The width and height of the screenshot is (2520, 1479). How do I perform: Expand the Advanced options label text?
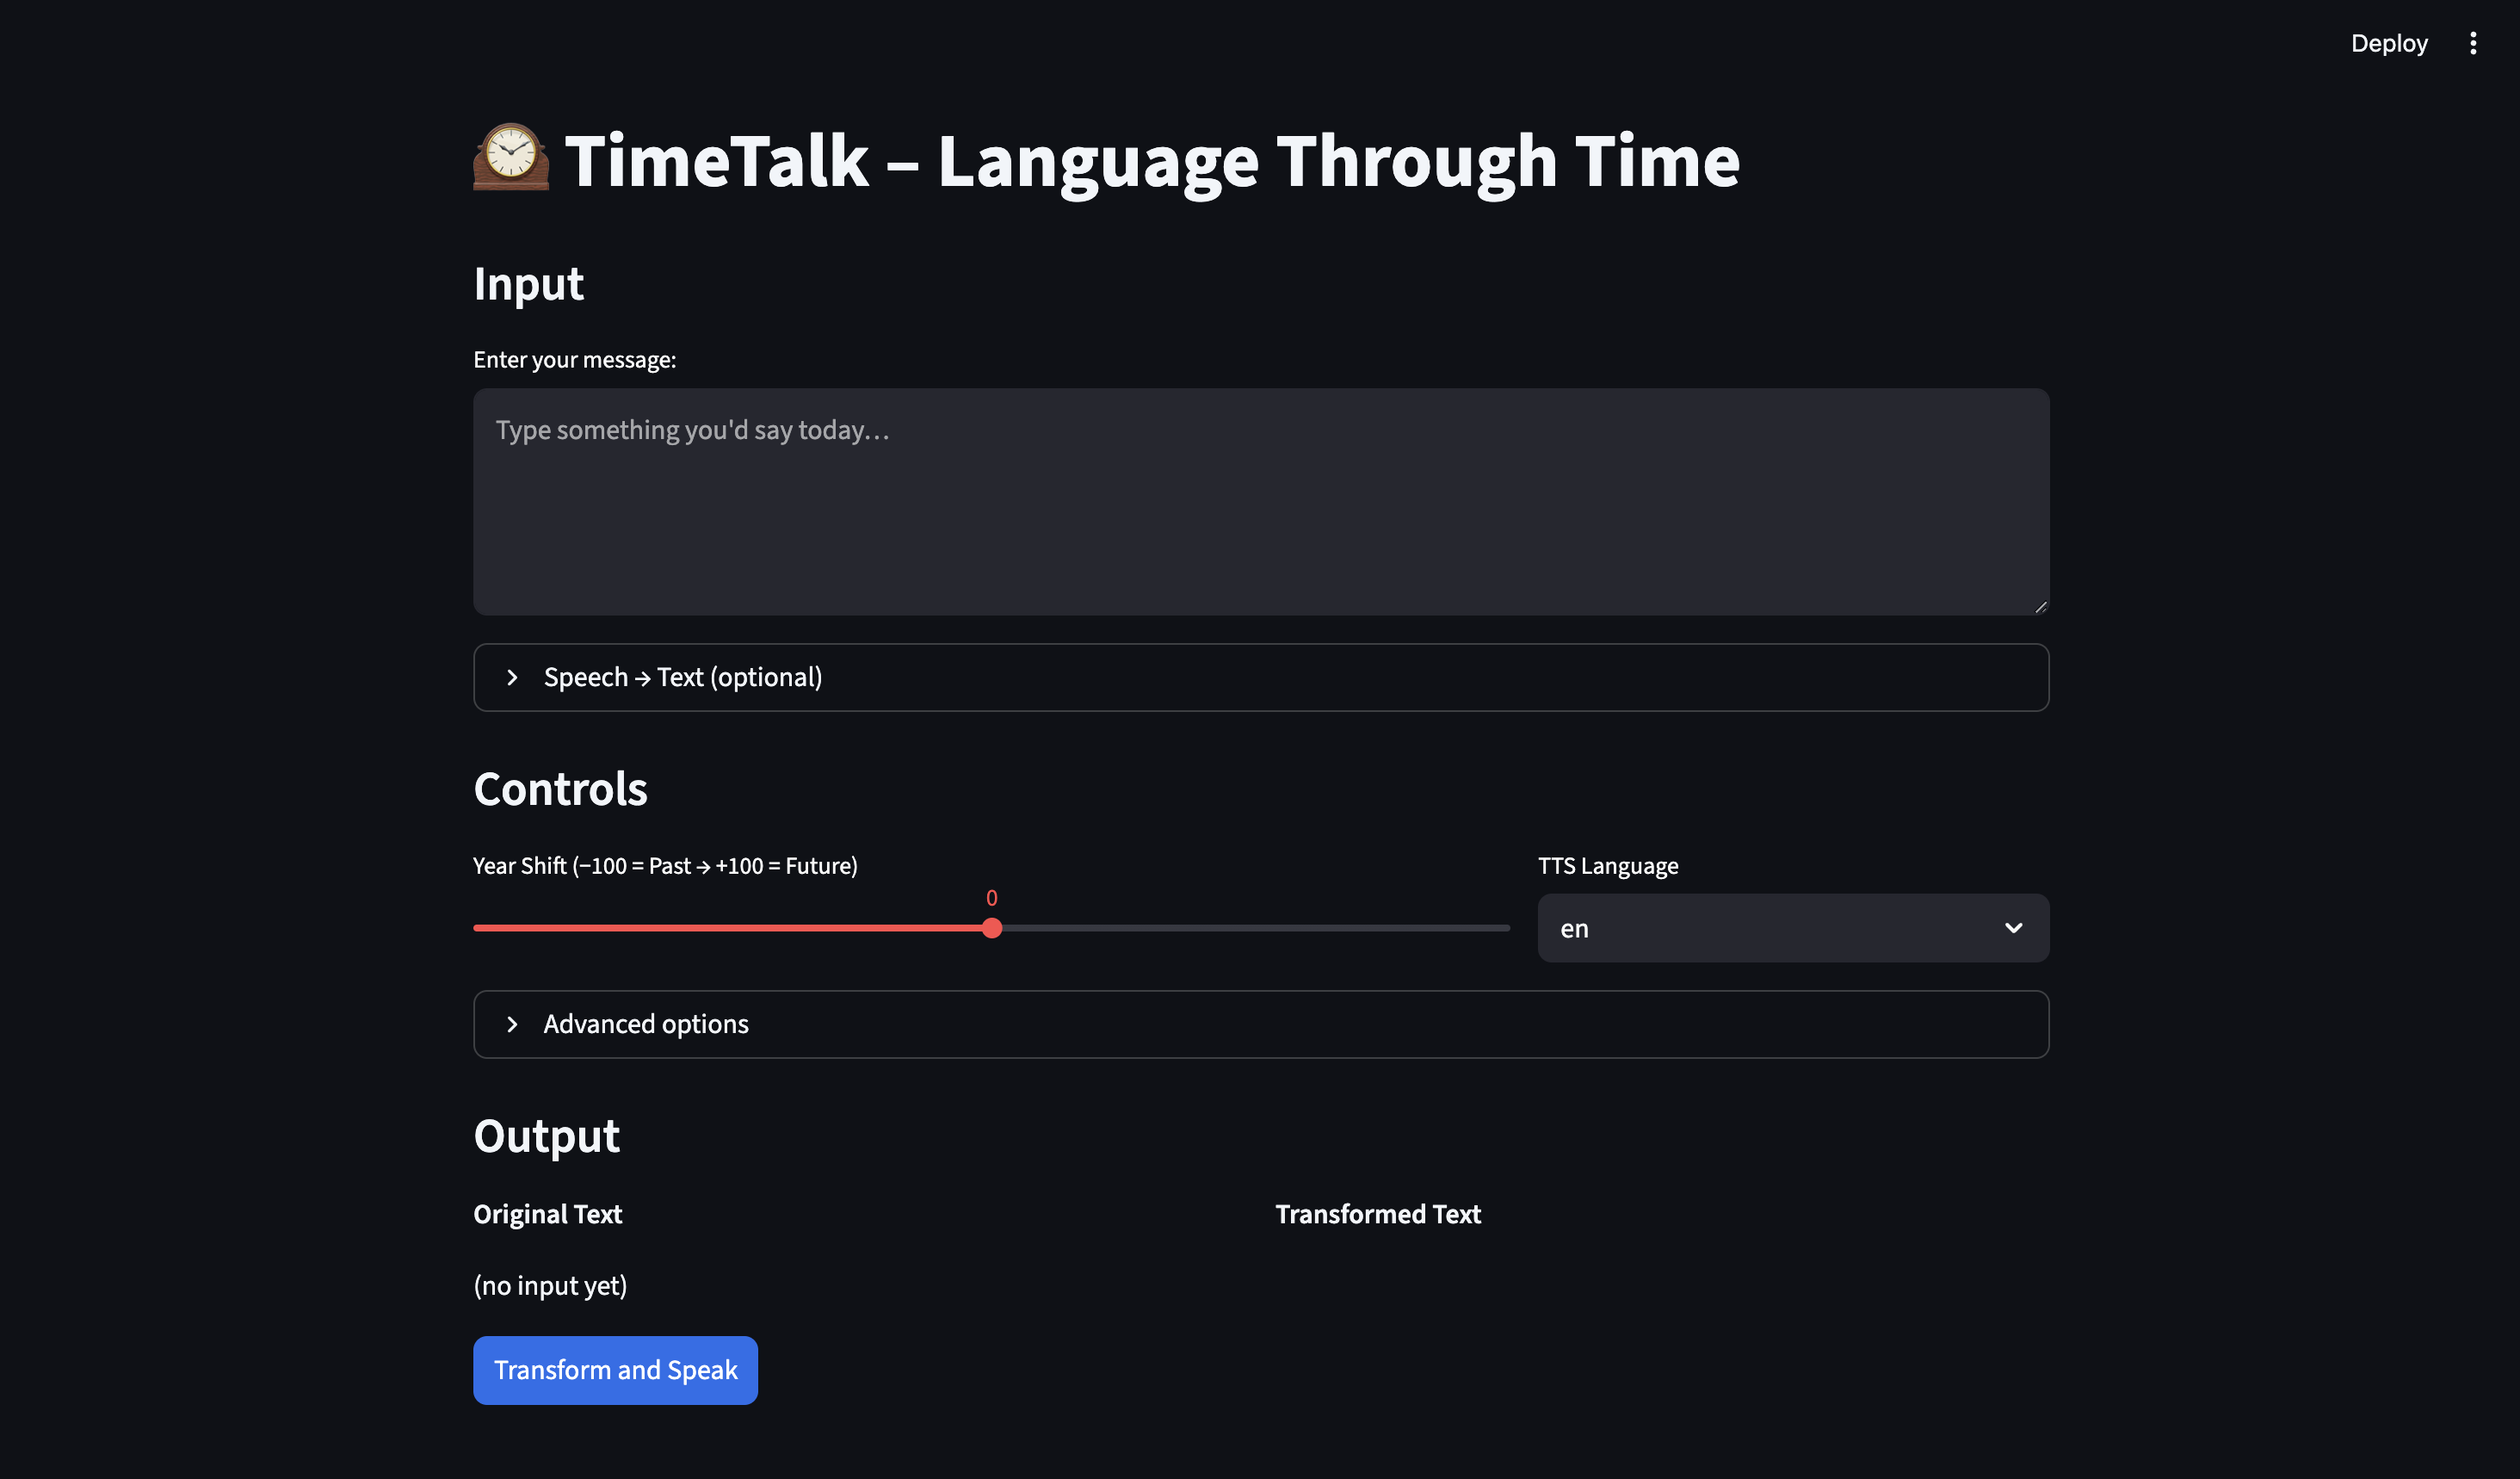645,1024
